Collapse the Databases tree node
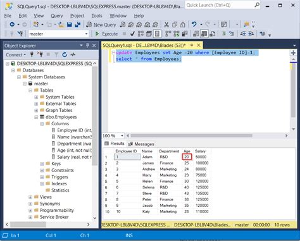The height and width of the screenshot is (241, 300). pyautogui.click(x=13, y=70)
